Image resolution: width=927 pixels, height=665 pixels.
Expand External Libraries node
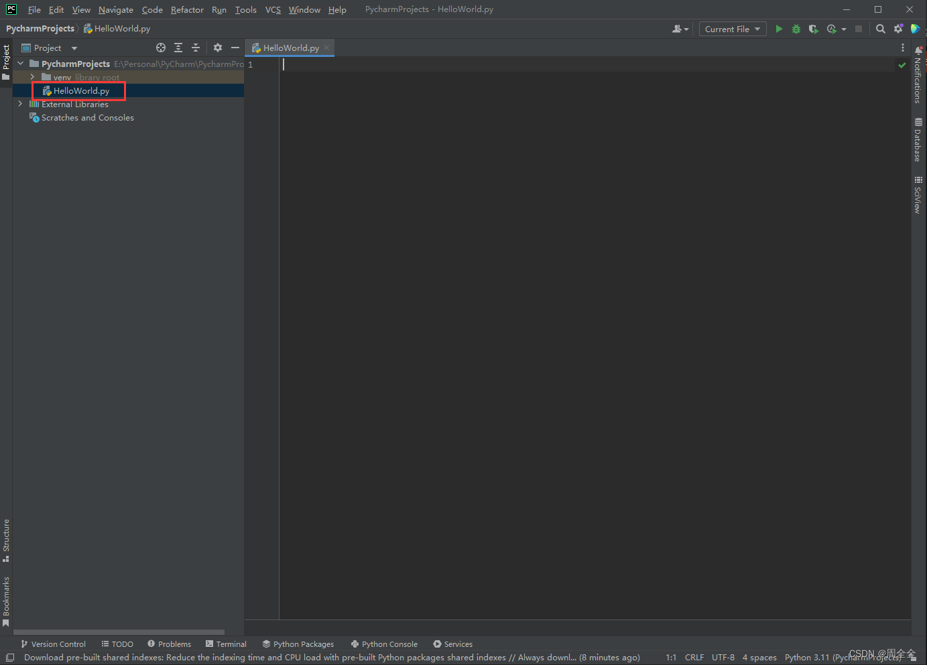pos(21,104)
